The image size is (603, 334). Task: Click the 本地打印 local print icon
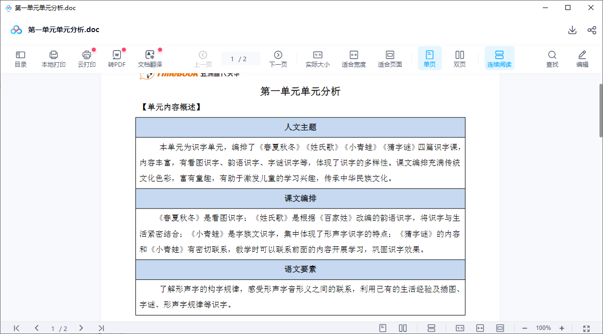[x=53, y=58]
